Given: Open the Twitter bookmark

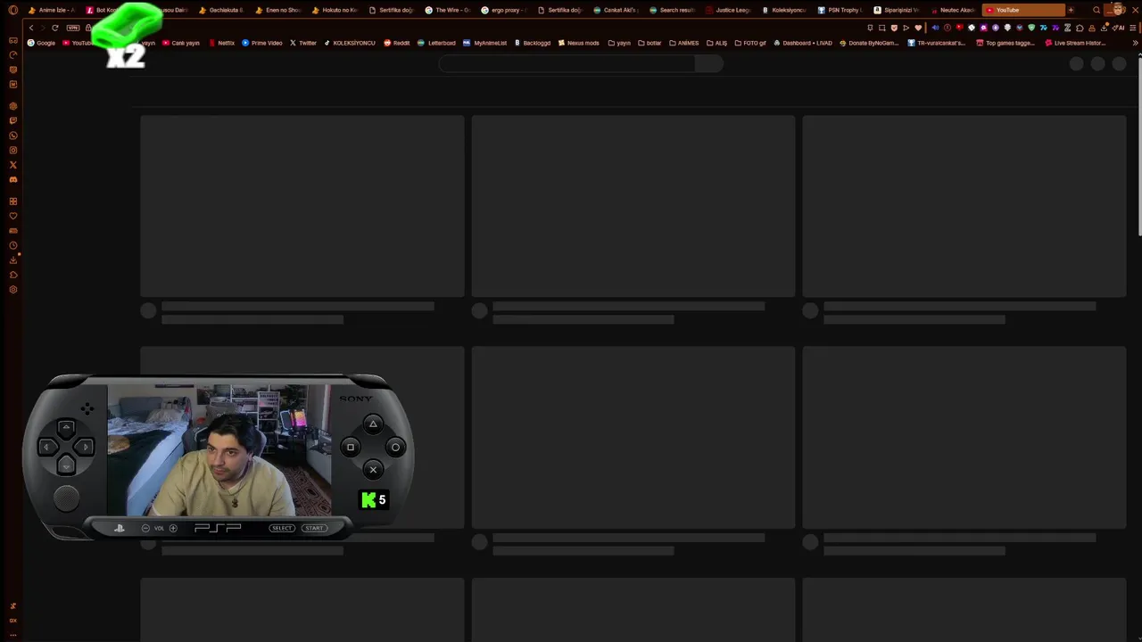Looking at the screenshot, I should (x=302, y=43).
